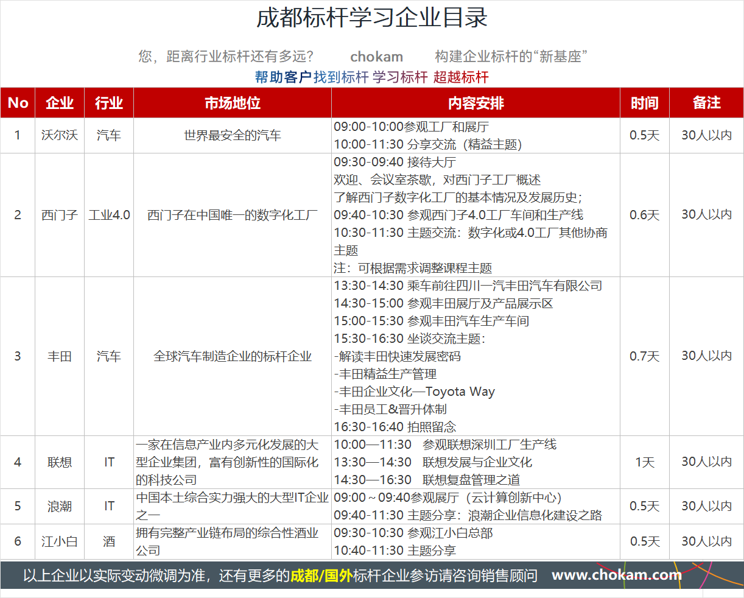Click line 09:40-11:30 主题分享：浪潮企业信息化建设之路
This screenshot has height=598, width=744.
(468, 515)
